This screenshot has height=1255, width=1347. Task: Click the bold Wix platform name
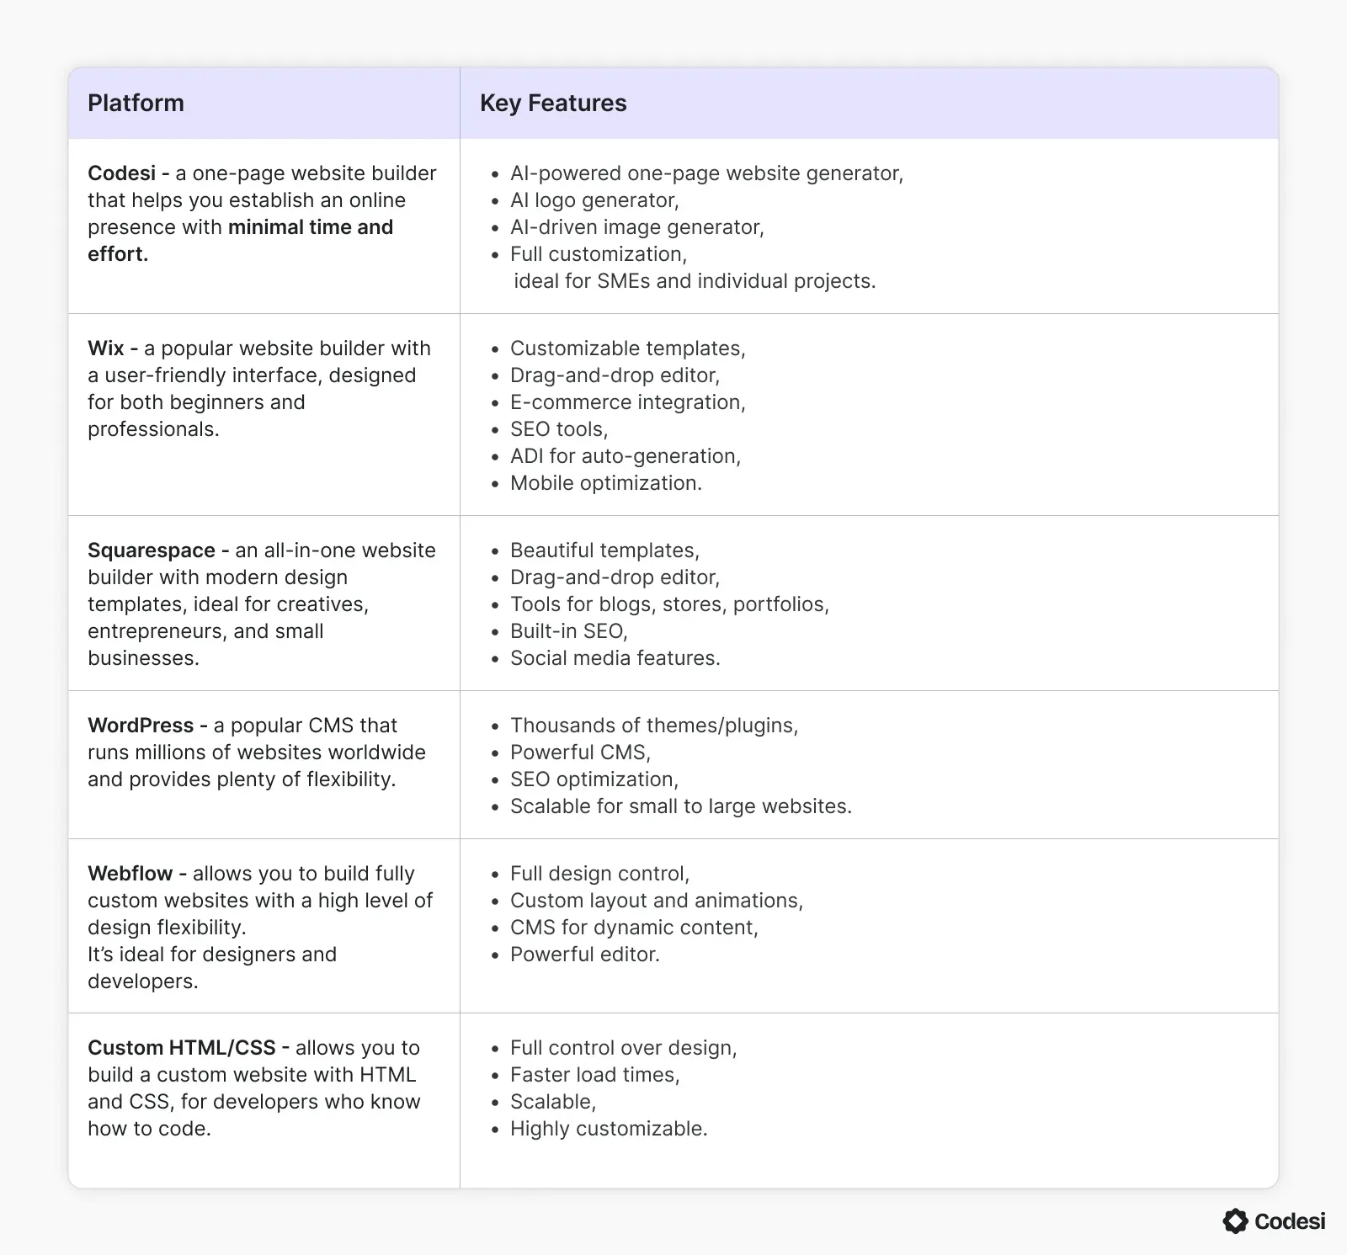(106, 348)
